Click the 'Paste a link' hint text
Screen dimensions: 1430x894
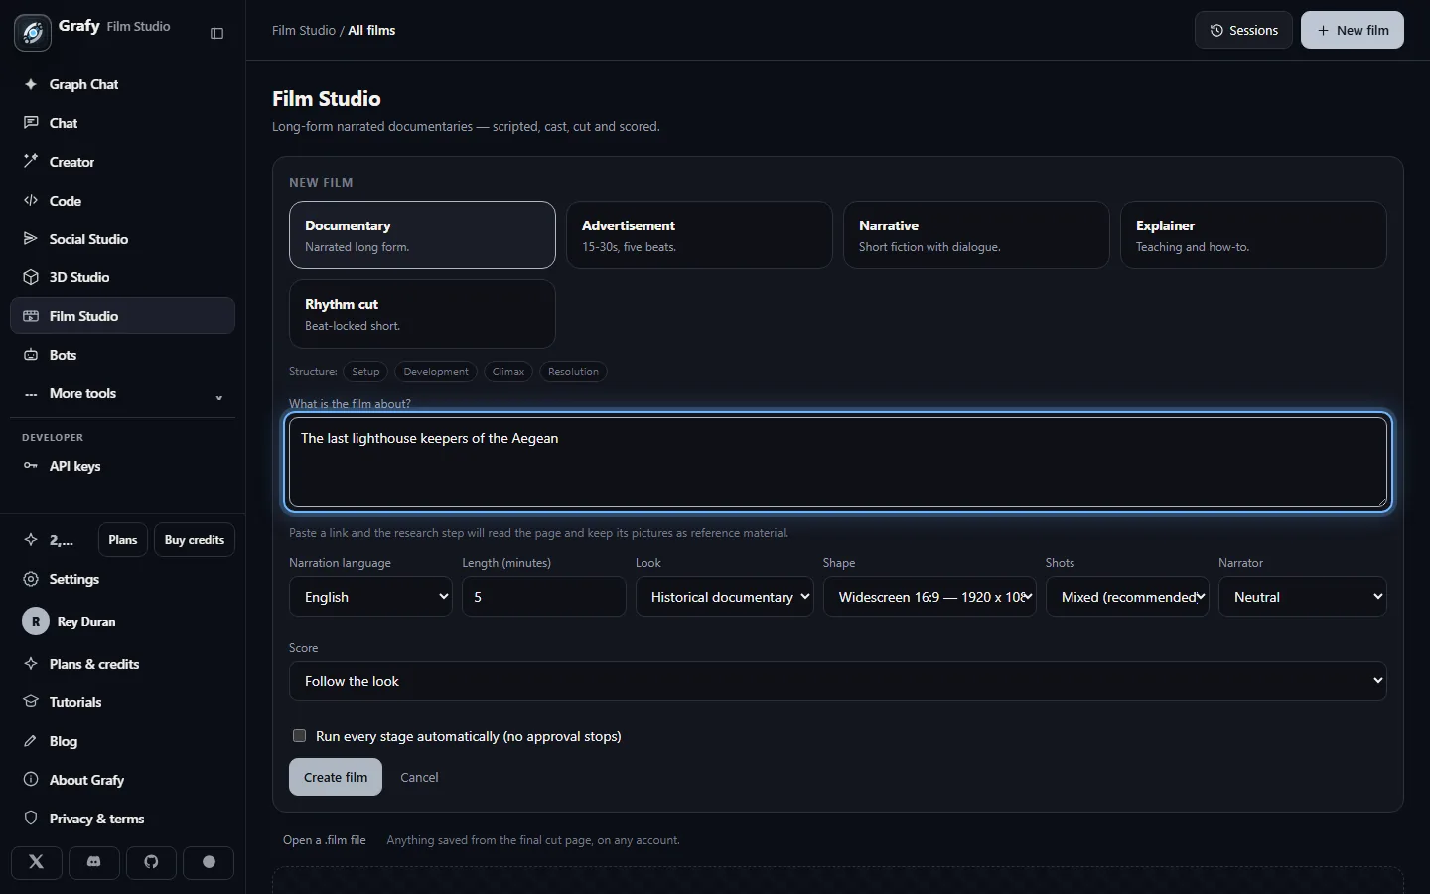click(x=539, y=533)
